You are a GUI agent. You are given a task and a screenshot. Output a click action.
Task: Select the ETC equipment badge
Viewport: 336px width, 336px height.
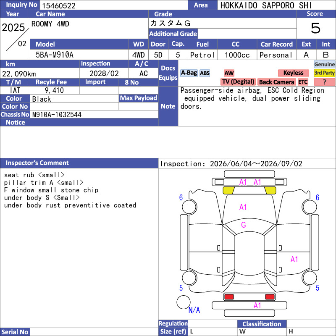point(303,82)
